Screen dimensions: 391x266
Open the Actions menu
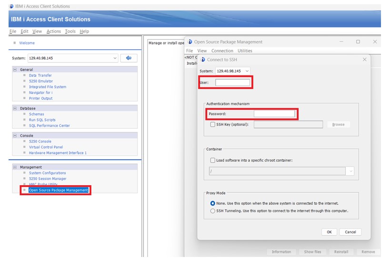coord(54,31)
